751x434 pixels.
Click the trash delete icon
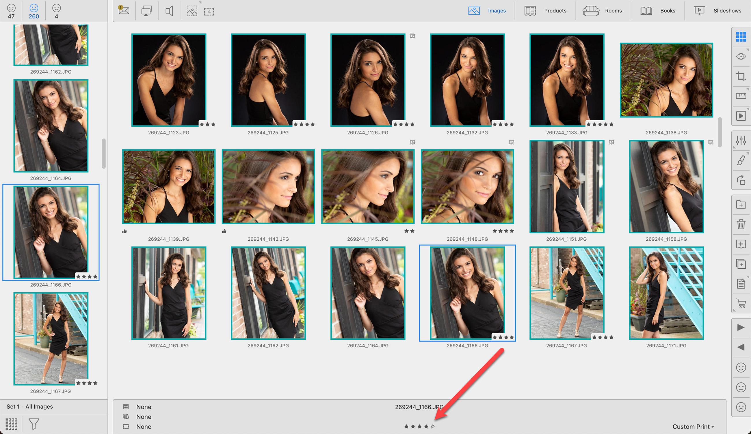tap(741, 224)
